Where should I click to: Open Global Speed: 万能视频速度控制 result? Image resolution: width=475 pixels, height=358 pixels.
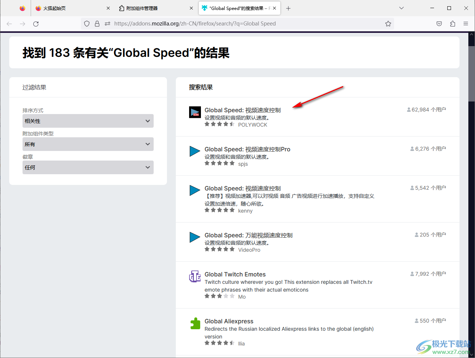[x=249, y=235]
